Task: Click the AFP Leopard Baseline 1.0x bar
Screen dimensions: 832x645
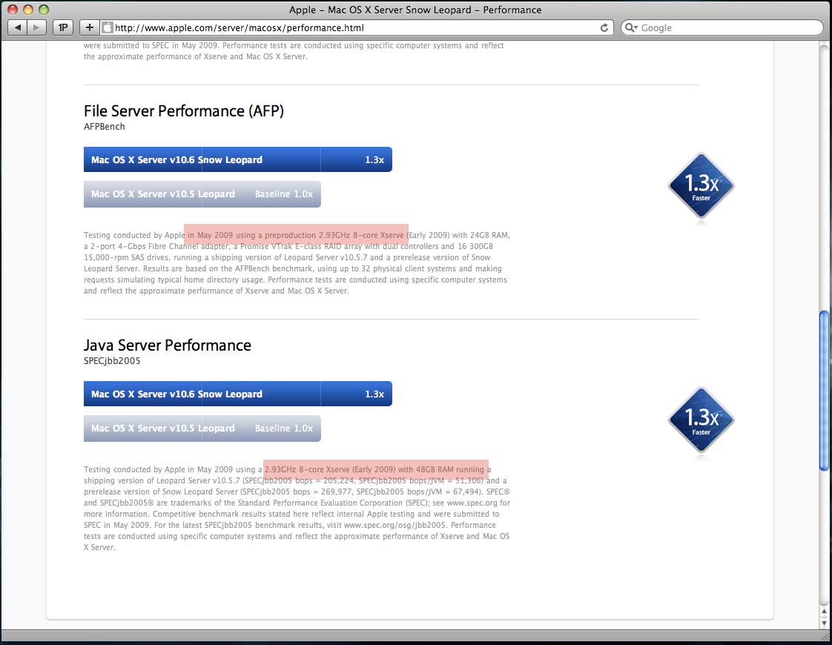Action: [202, 194]
